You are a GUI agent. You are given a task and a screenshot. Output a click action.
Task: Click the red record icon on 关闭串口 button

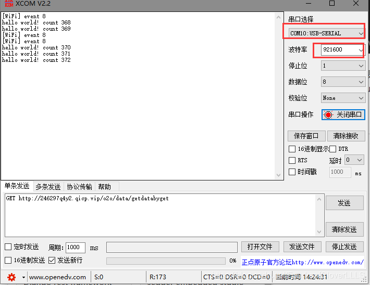click(328, 115)
